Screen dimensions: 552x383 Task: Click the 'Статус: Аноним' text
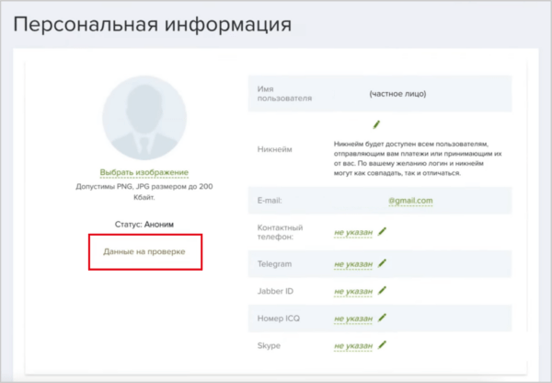click(x=144, y=225)
